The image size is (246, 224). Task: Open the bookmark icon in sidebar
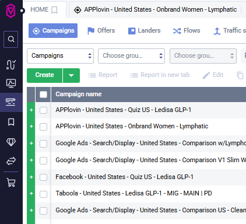tap(11, 122)
